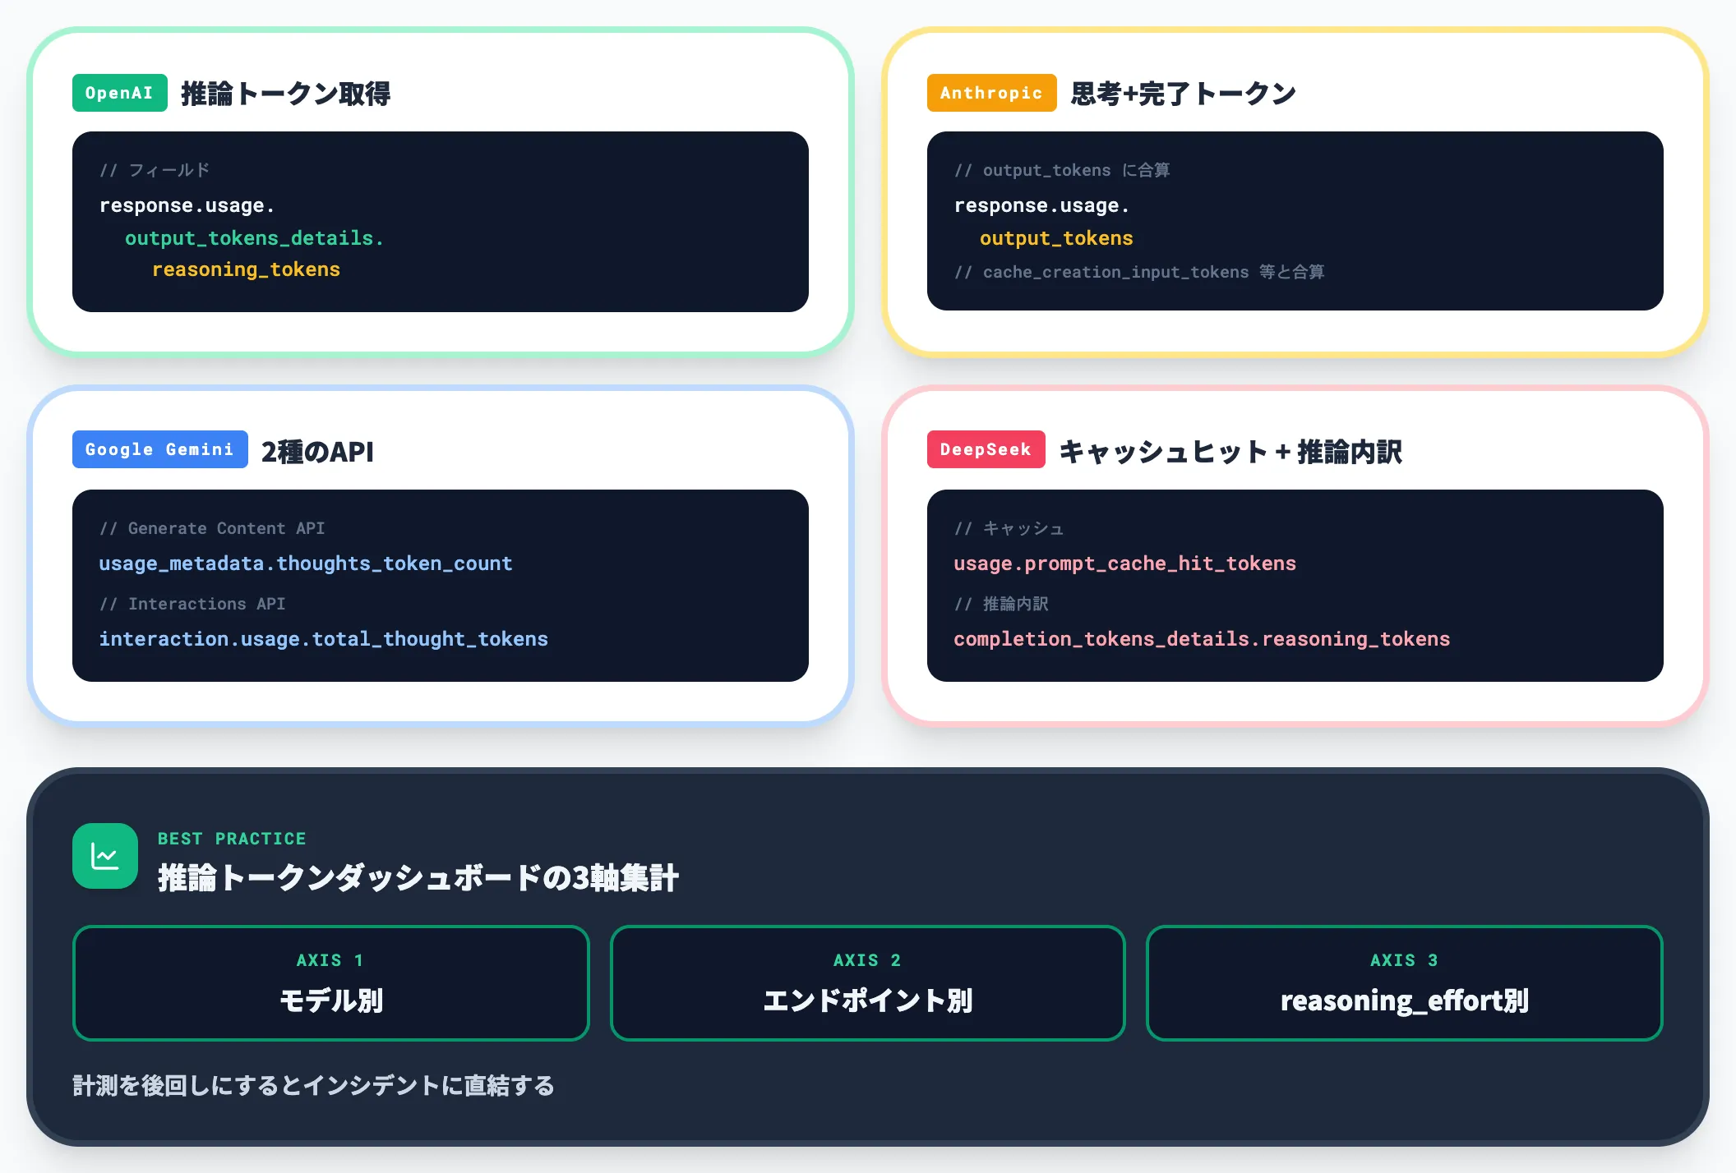Viewport: 1736px width, 1173px height.
Task: Click the comment // キャッシュ
Action: (x=1009, y=528)
